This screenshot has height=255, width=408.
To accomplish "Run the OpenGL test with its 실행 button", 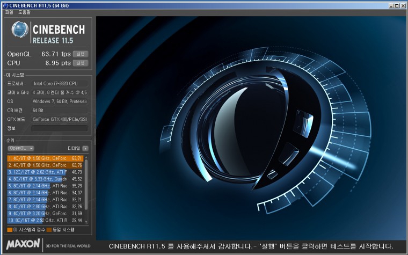I will tap(81, 54).
